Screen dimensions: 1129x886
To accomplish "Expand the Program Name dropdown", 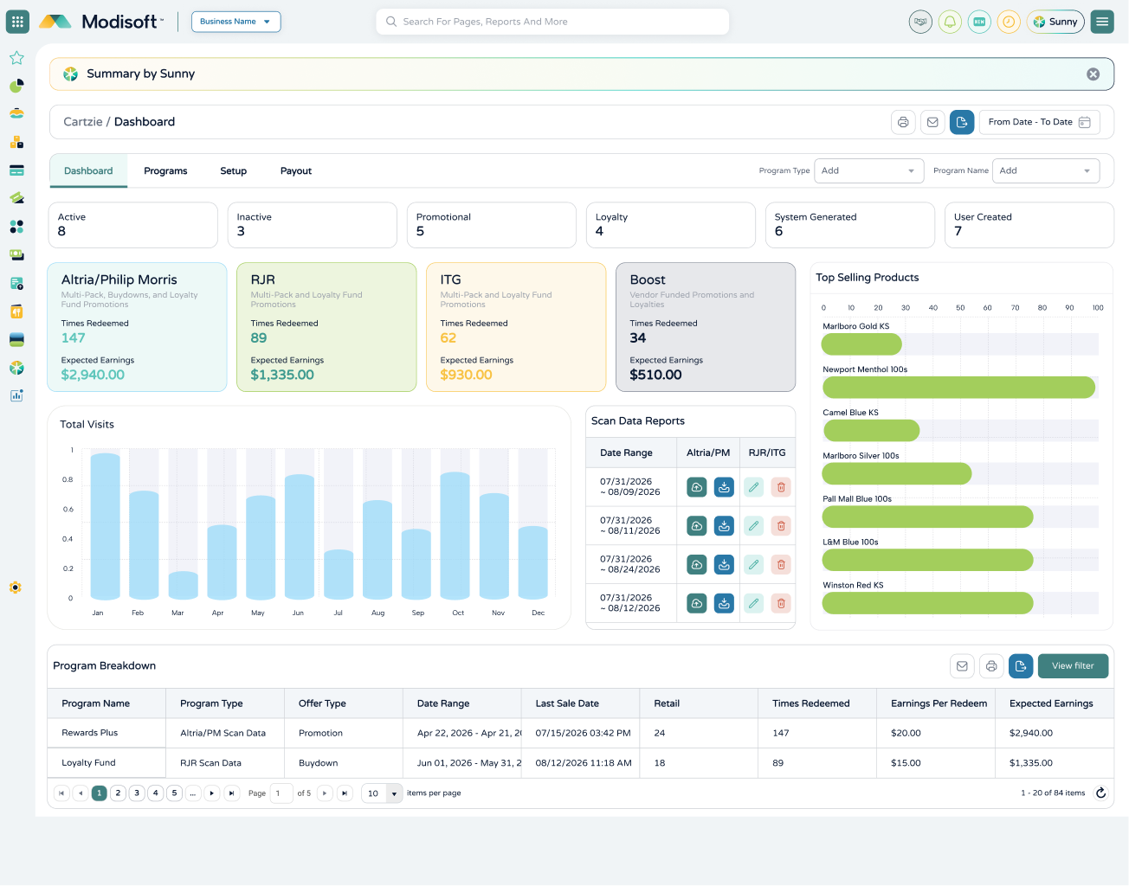I will (1046, 170).
